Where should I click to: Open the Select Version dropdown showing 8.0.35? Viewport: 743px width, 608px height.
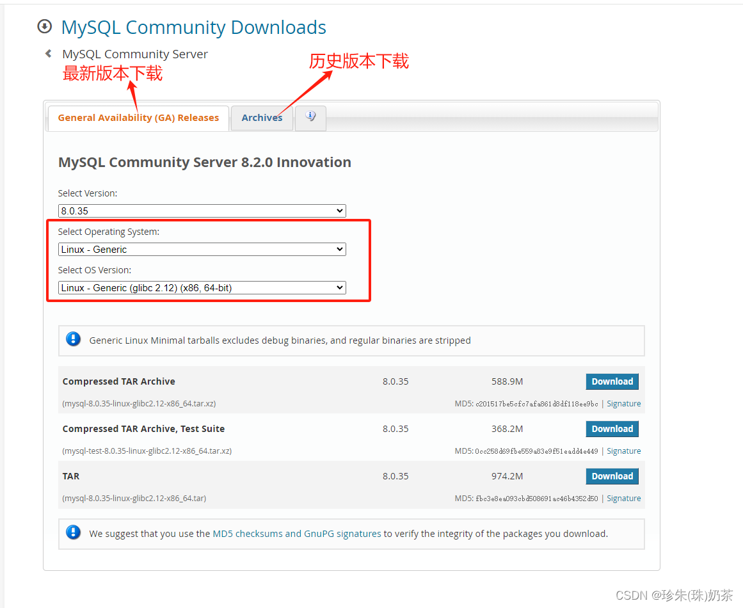coord(202,211)
